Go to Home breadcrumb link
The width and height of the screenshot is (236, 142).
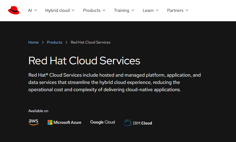click(x=33, y=42)
